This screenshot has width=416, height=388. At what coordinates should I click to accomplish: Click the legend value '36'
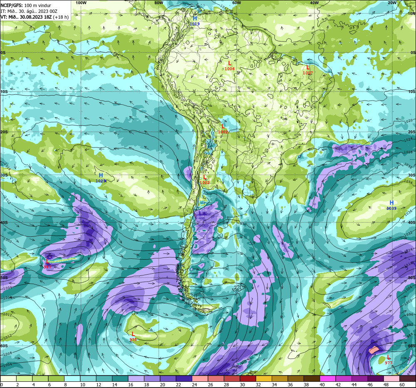click(x=290, y=385)
